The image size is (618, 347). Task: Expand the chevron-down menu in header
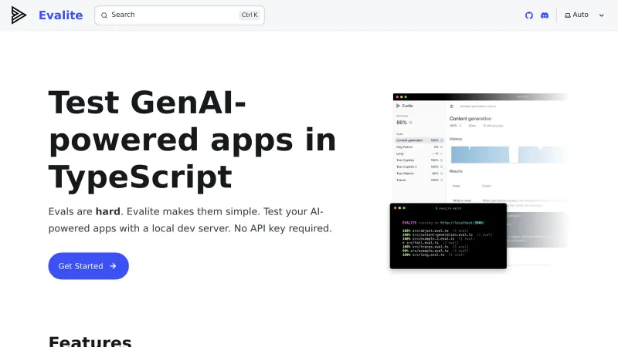click(601, 15)
